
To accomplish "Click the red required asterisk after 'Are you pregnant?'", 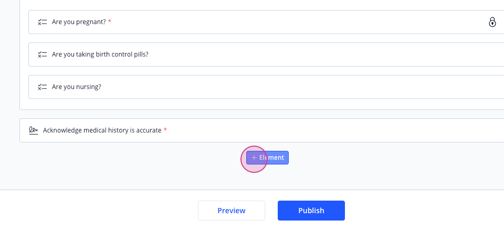I will 110,21.
